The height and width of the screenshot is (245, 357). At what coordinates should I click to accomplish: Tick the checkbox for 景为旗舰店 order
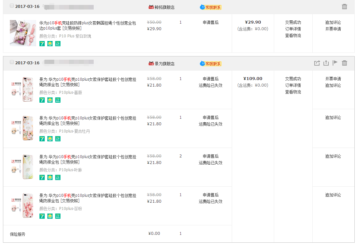tap(12, 62)
